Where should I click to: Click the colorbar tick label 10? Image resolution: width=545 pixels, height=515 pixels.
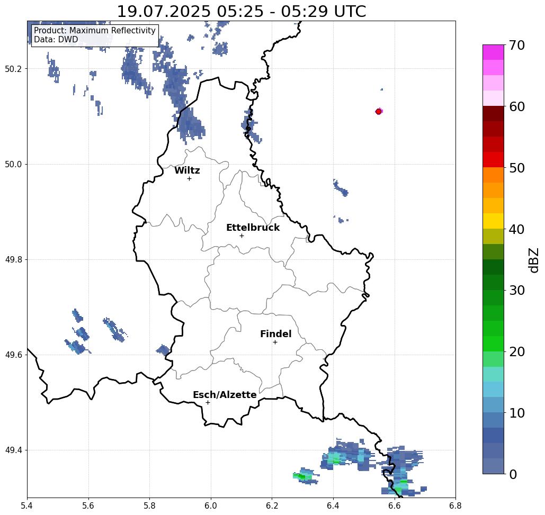tap(517, 413)
